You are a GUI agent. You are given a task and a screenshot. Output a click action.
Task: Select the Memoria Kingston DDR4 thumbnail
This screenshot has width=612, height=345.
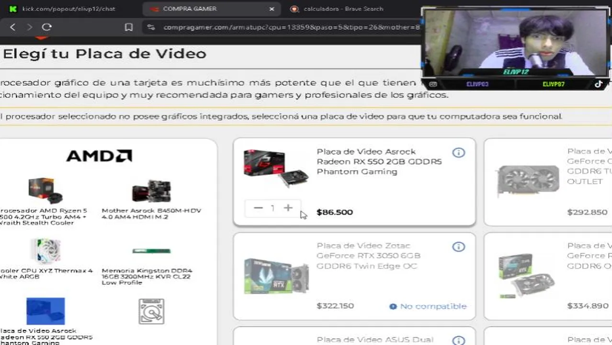[x=151, y=251]
